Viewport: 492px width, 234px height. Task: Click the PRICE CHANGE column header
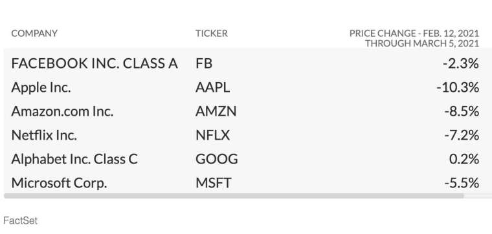tap(414, 38)
